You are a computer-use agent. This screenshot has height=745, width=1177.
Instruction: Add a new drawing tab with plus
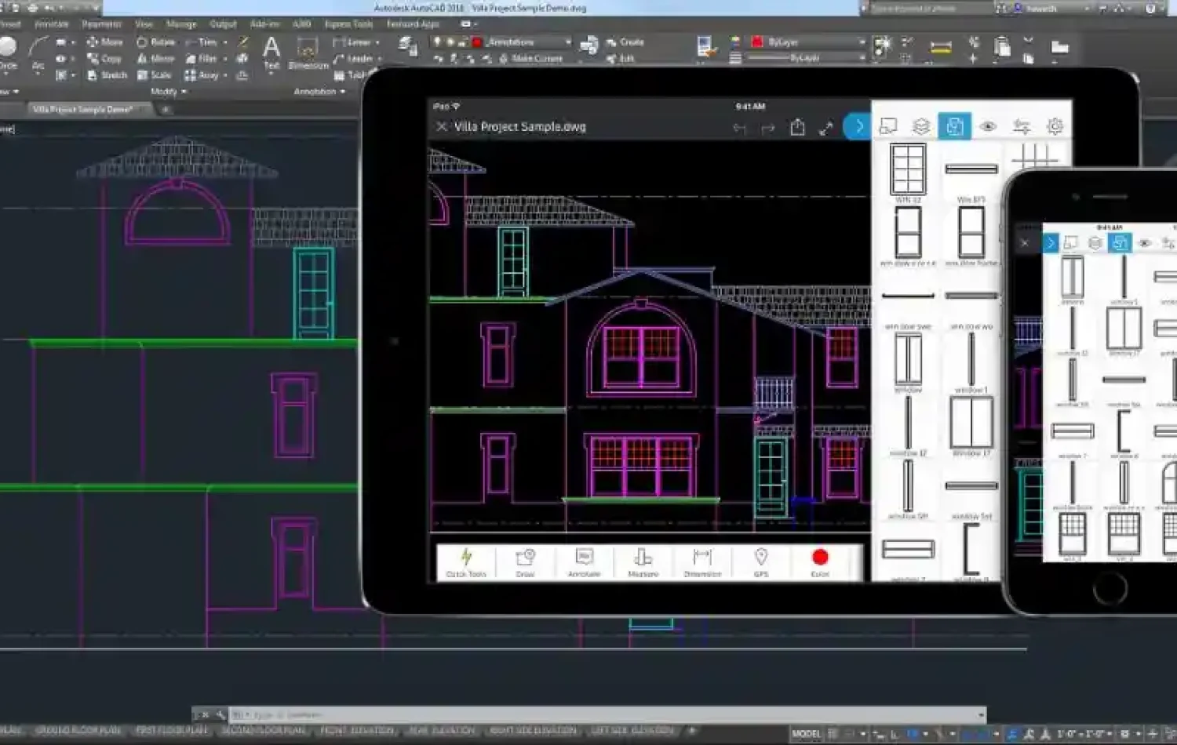(166, 110)
